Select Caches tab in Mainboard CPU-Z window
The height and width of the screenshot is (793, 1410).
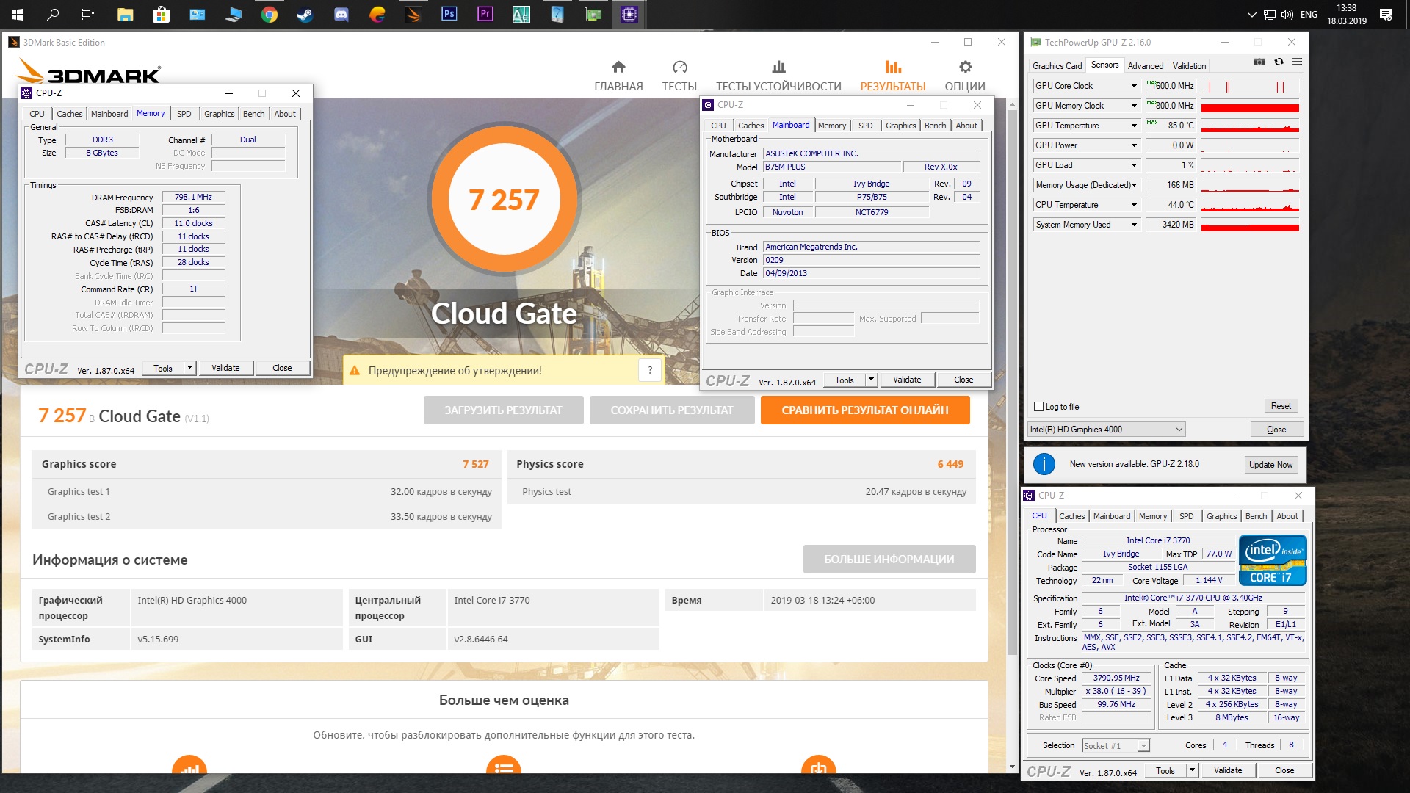pyautogui.click(x=751, y=126)
